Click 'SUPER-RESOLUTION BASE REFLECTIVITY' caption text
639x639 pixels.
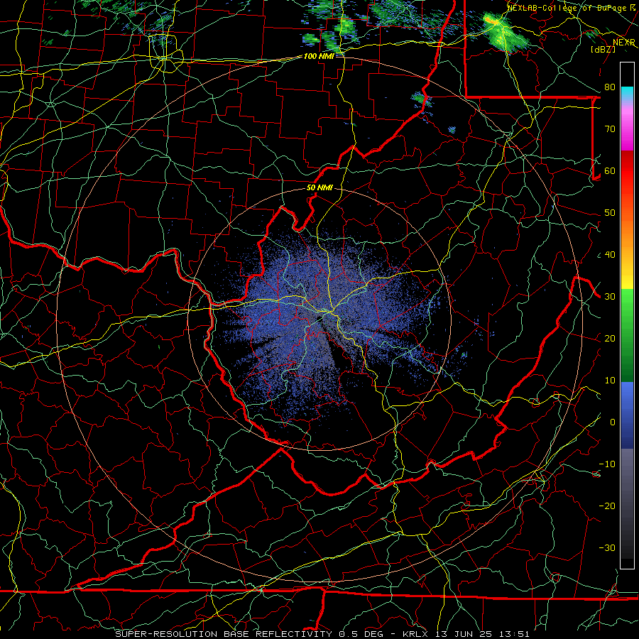click(224, 634)
